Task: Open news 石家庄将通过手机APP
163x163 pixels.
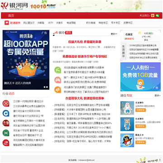Action: point(89,137)
